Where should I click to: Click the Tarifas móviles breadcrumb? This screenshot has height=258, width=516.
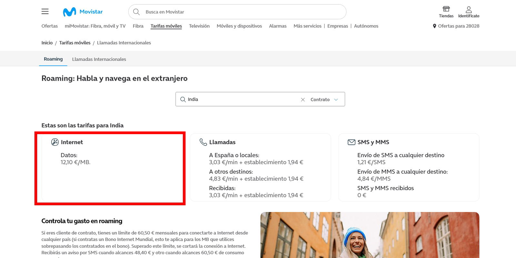click(75, 43)
